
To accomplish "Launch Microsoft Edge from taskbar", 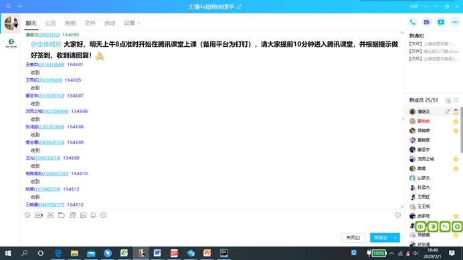I will point(58,253).
